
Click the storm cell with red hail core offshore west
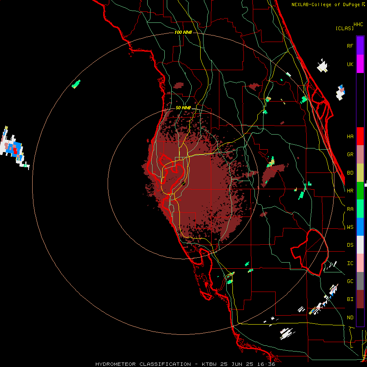click(x=14, y=148)
